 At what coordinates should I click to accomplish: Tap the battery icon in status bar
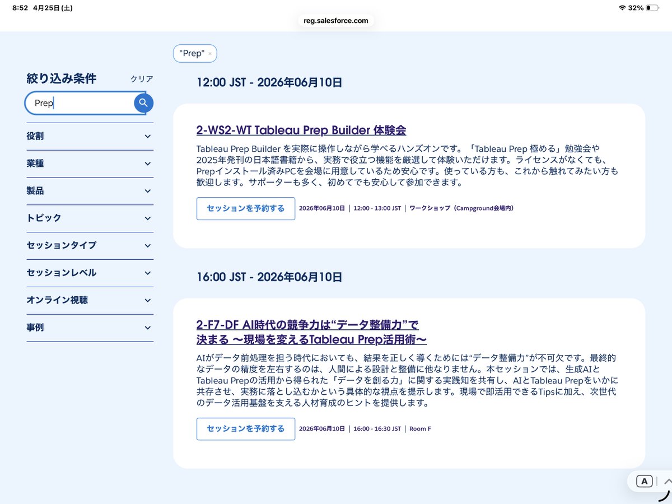pos(652,8)
